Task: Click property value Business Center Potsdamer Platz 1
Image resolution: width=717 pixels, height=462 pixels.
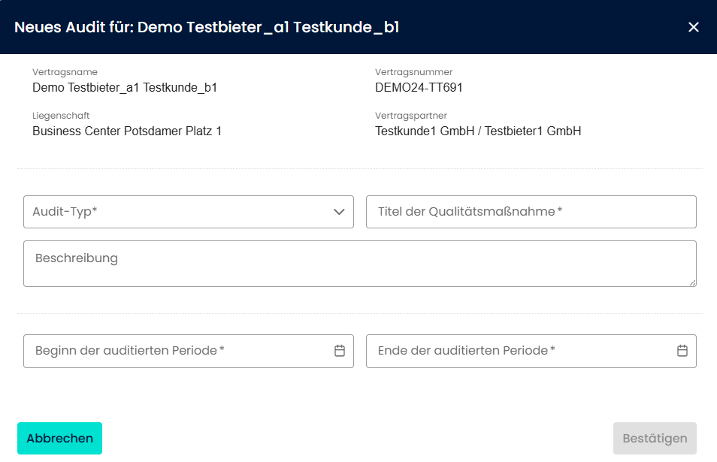Action: tap(127, 131)
